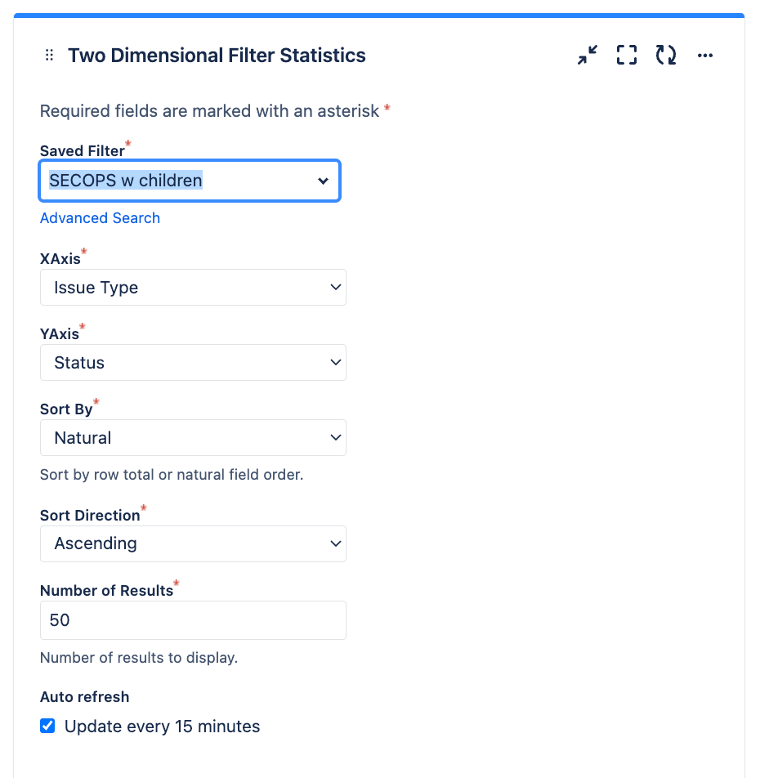Follow the Advanced Search link
This screenshot has height=778, width=760.
100,218
